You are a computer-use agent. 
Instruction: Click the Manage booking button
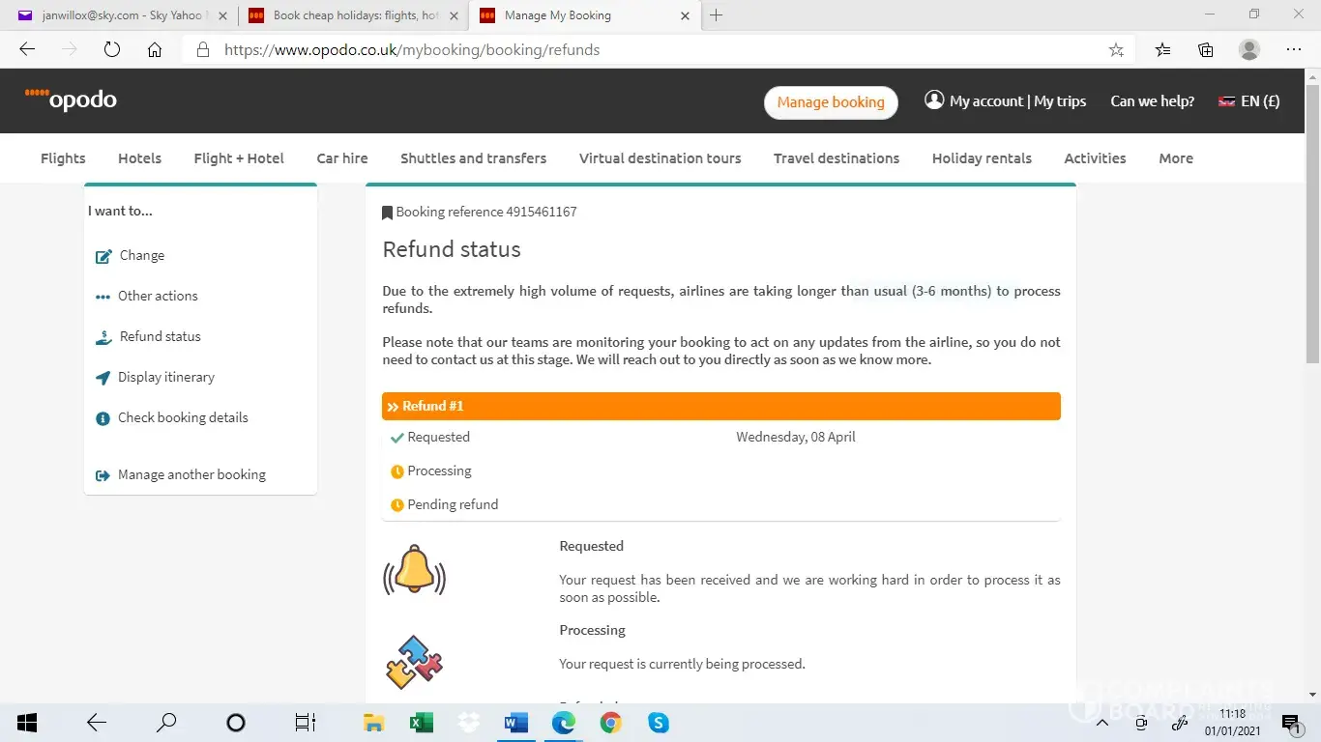(x=831, y=102)
